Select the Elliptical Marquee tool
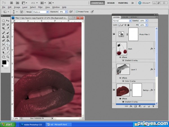 point(4,21)
